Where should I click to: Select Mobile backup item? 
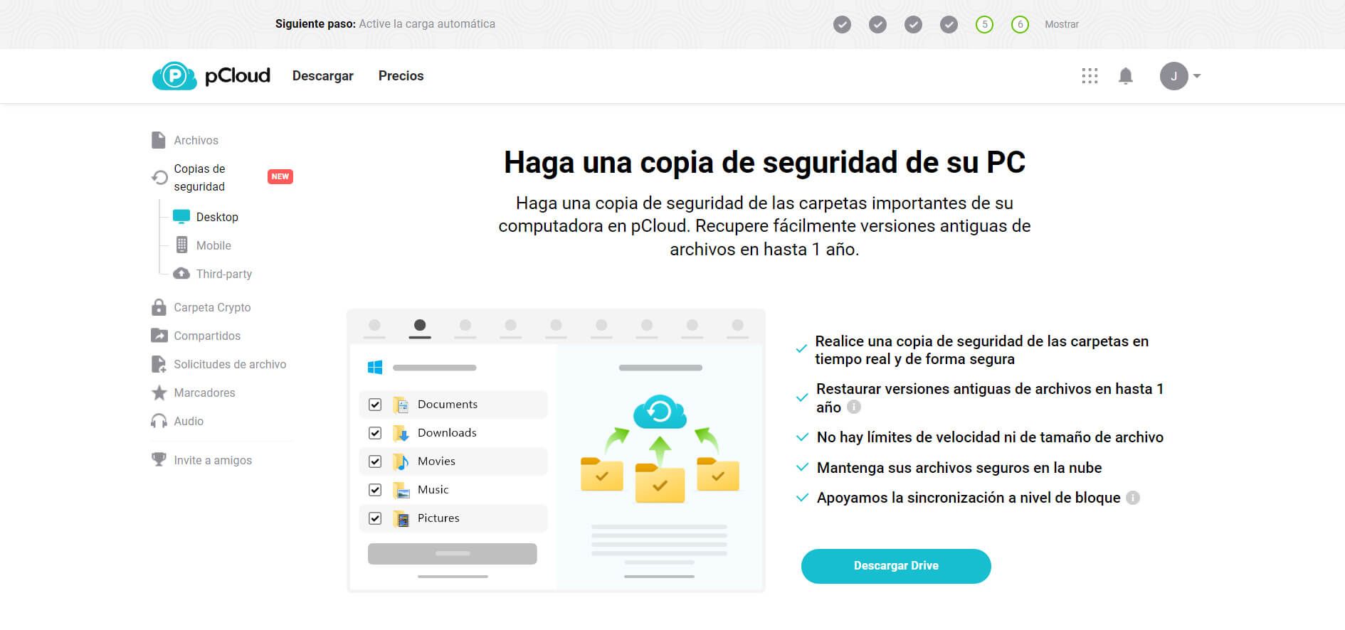[213, 245]
